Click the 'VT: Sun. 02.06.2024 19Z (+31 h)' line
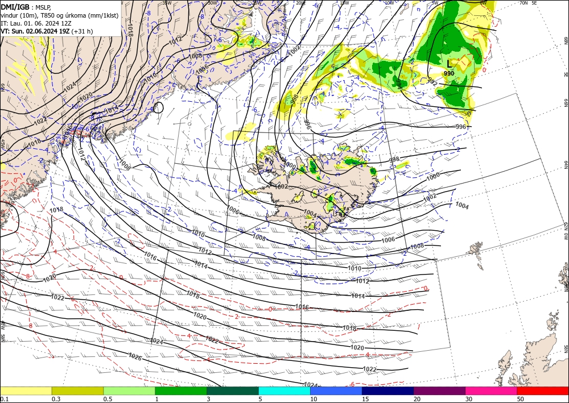This screenshot has height=403, width=569. pos(47,31)
